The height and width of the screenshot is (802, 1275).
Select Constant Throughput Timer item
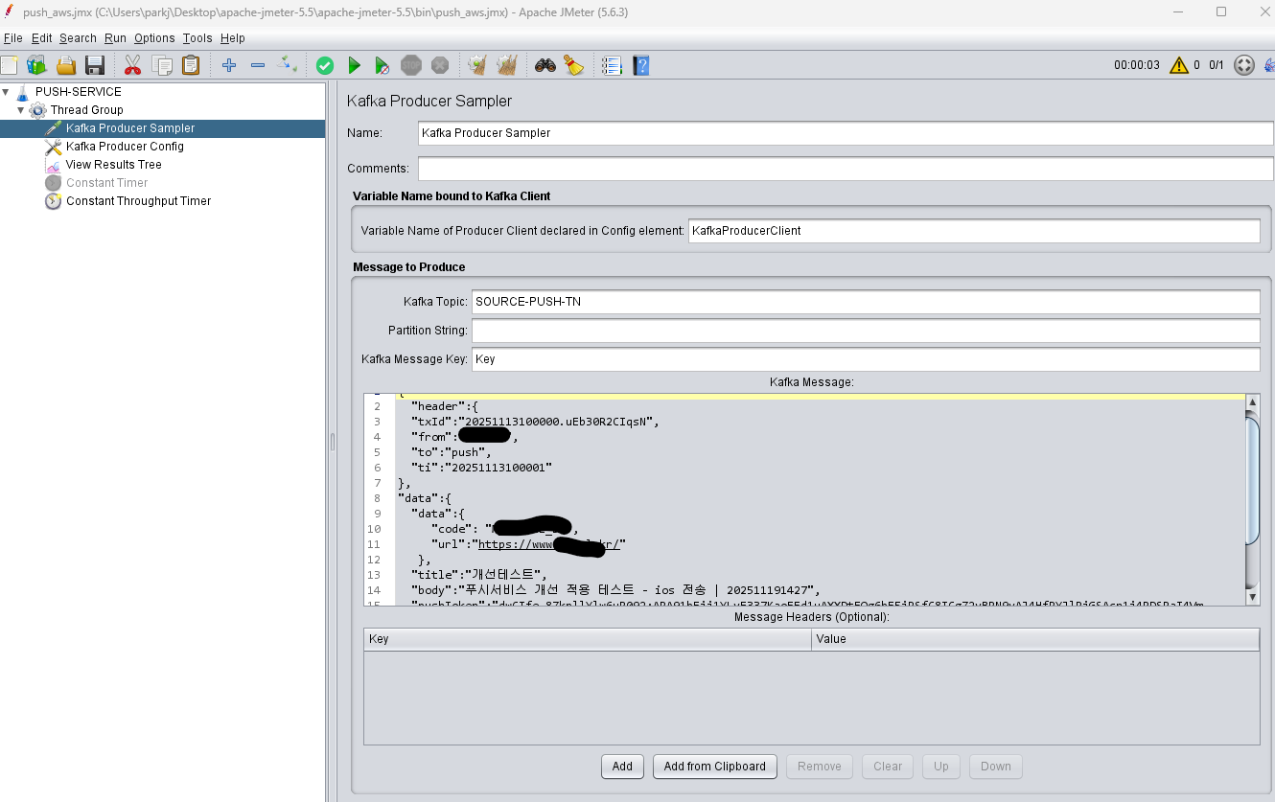[138, 201]
